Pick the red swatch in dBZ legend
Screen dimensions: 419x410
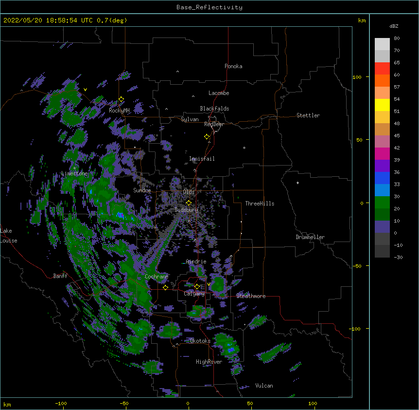382,68
